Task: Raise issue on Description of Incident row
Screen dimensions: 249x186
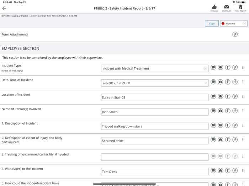Action: click(228, 125)
